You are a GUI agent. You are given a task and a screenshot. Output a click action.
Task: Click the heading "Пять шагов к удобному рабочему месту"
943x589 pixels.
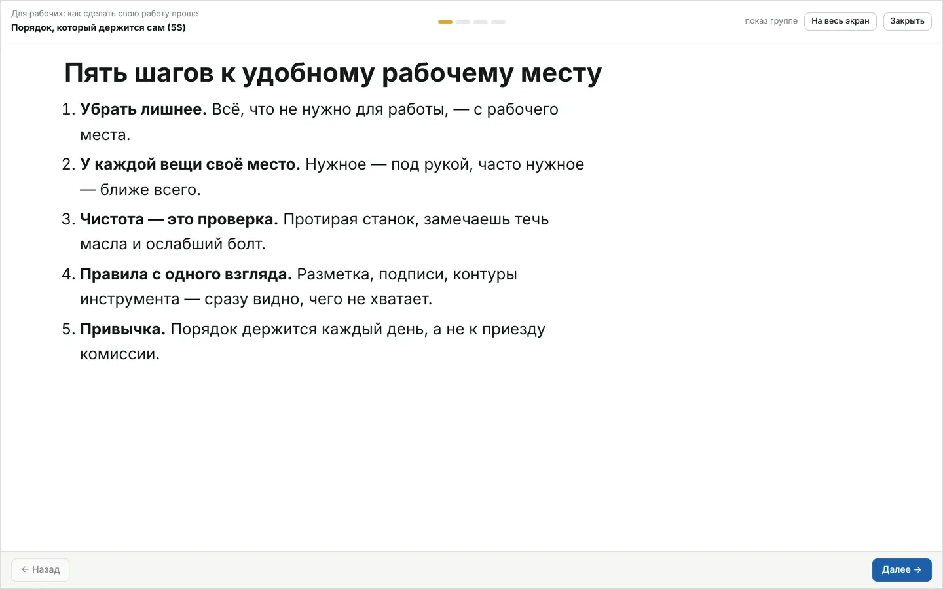333,73
